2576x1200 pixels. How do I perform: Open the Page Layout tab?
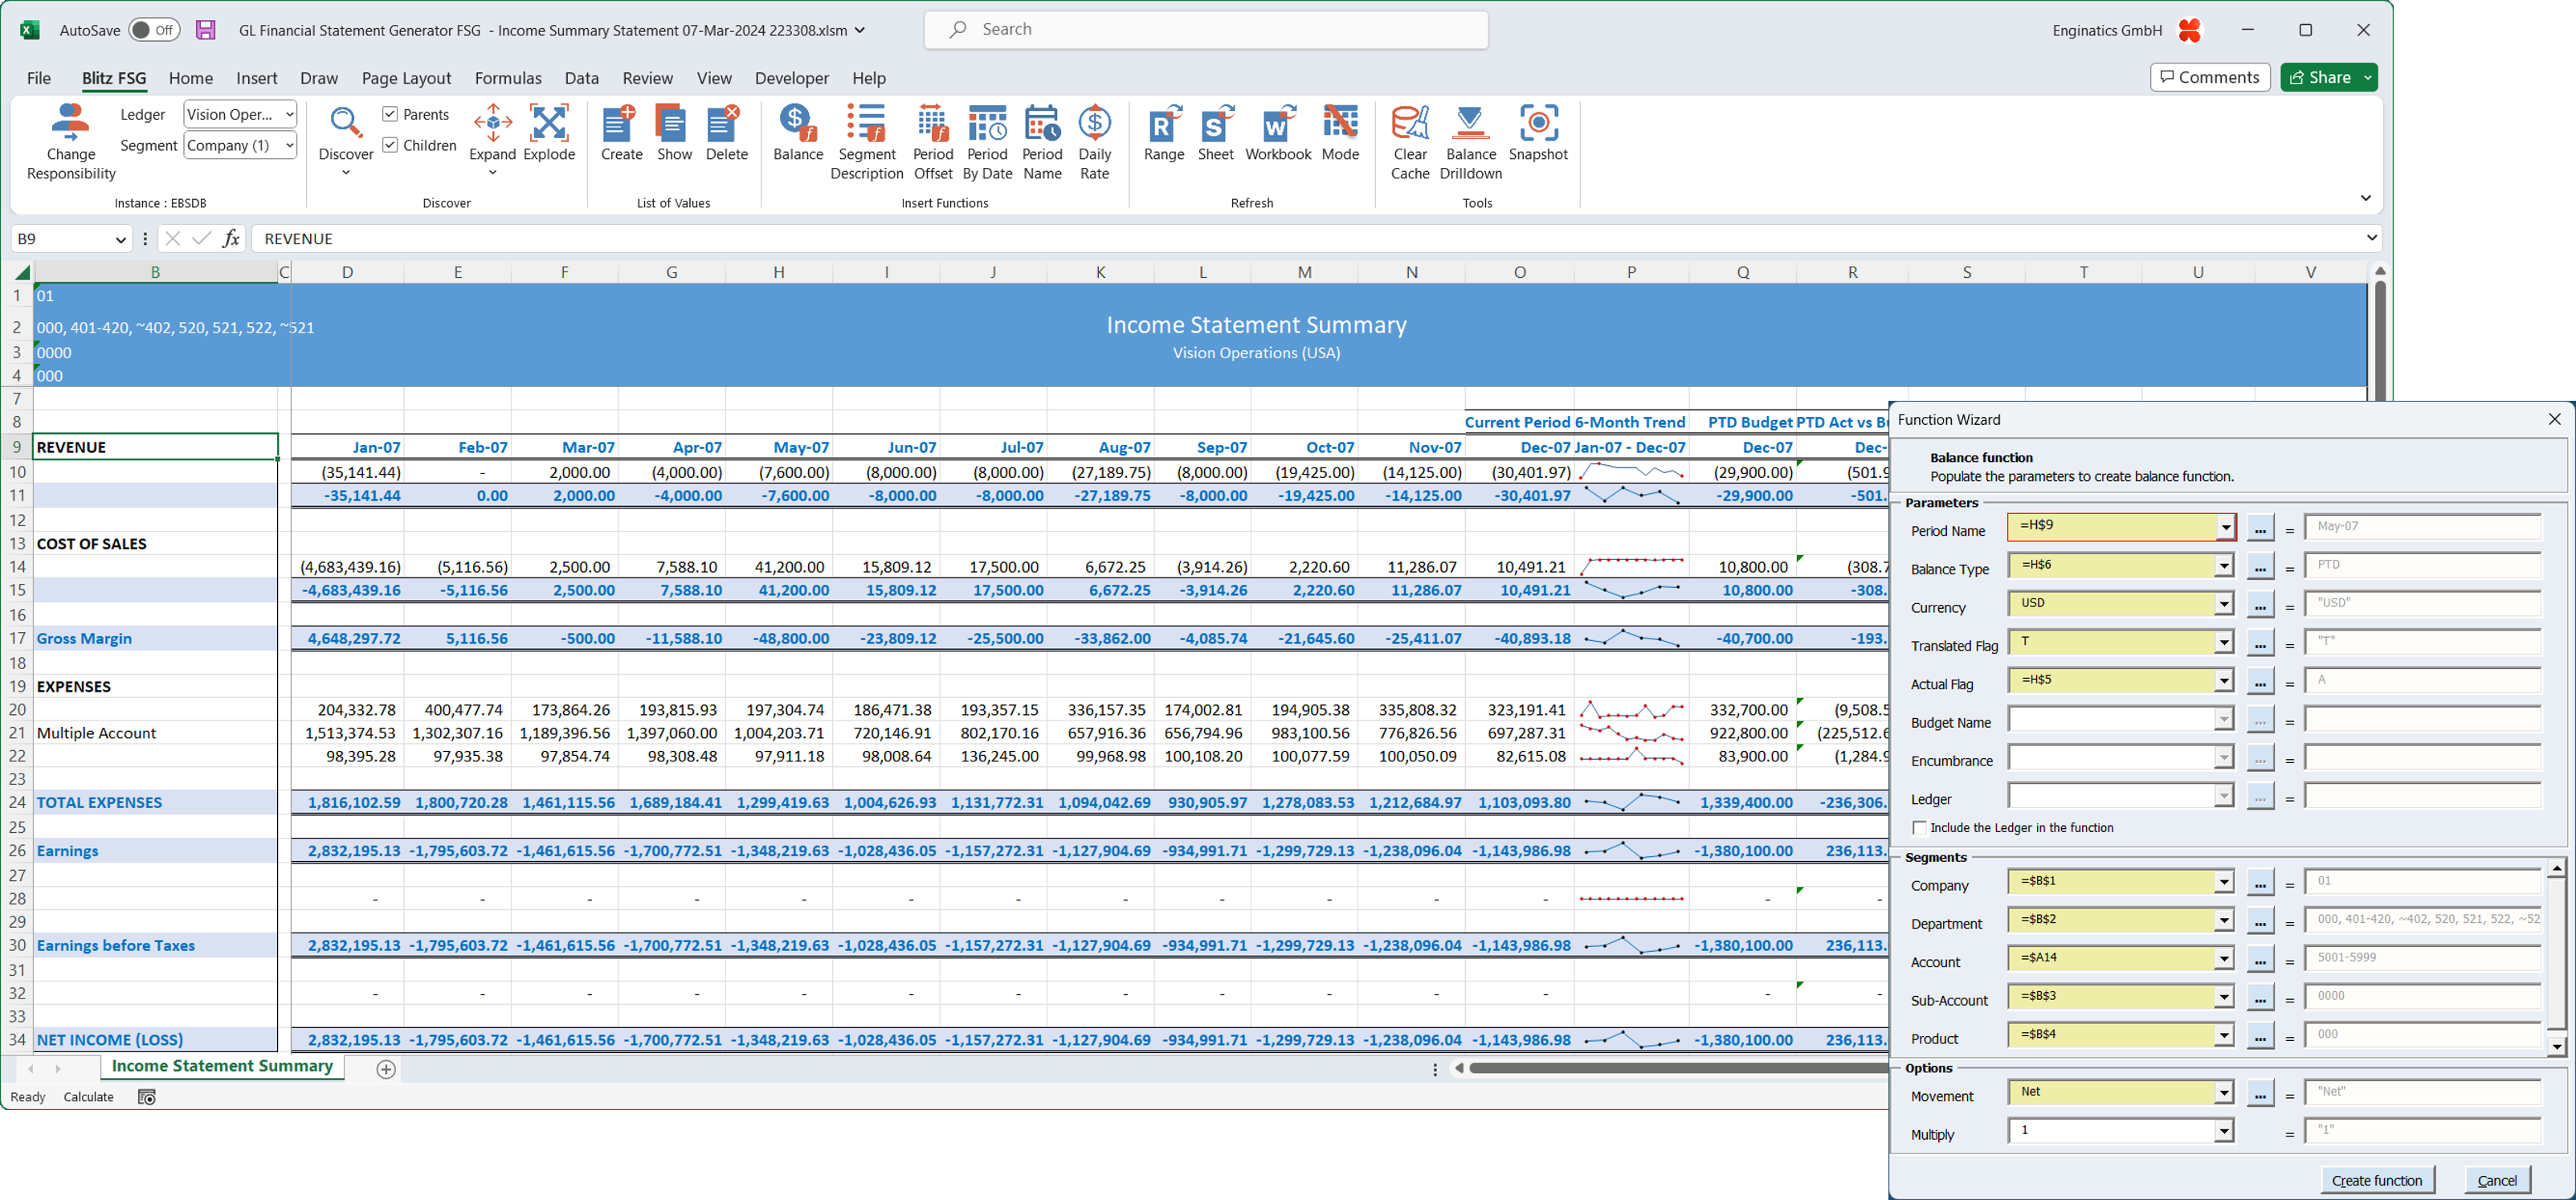click(406, 78)
